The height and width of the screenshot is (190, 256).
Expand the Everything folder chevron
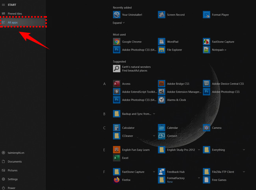[x=244, y=150]
